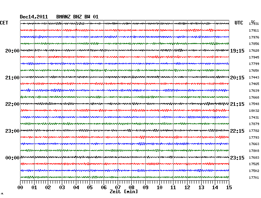Screen dimensions: 261x198
Task: Click the DC value "18032"
Action: [x=254, y=111]
